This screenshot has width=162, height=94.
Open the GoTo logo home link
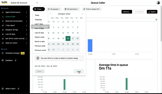tap(4, 3)
